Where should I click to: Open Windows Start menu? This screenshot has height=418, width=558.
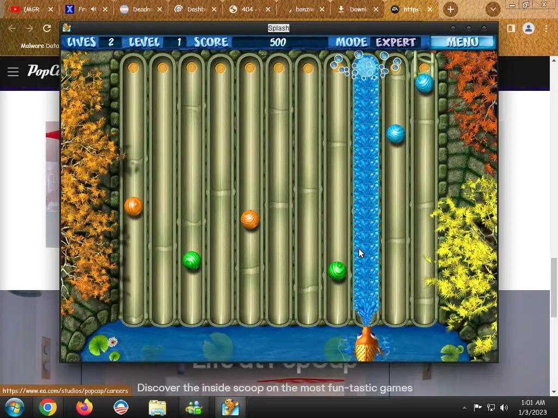(x=15, y=407)
